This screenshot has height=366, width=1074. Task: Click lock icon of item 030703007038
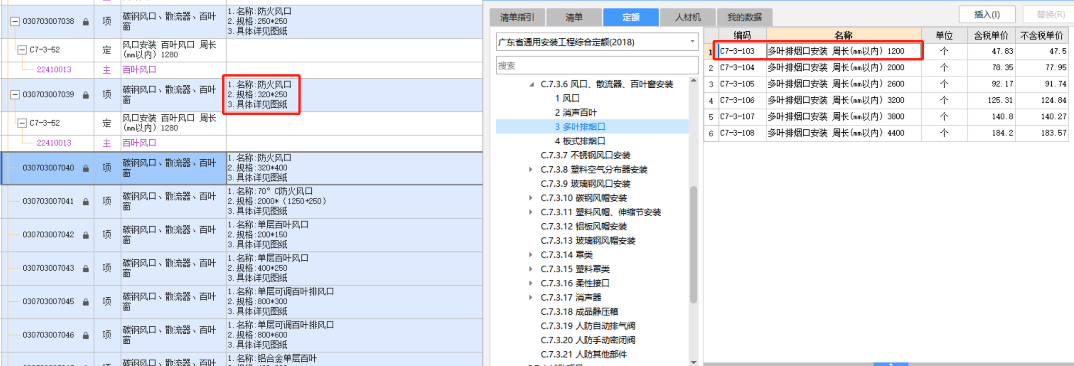point(86,22)
